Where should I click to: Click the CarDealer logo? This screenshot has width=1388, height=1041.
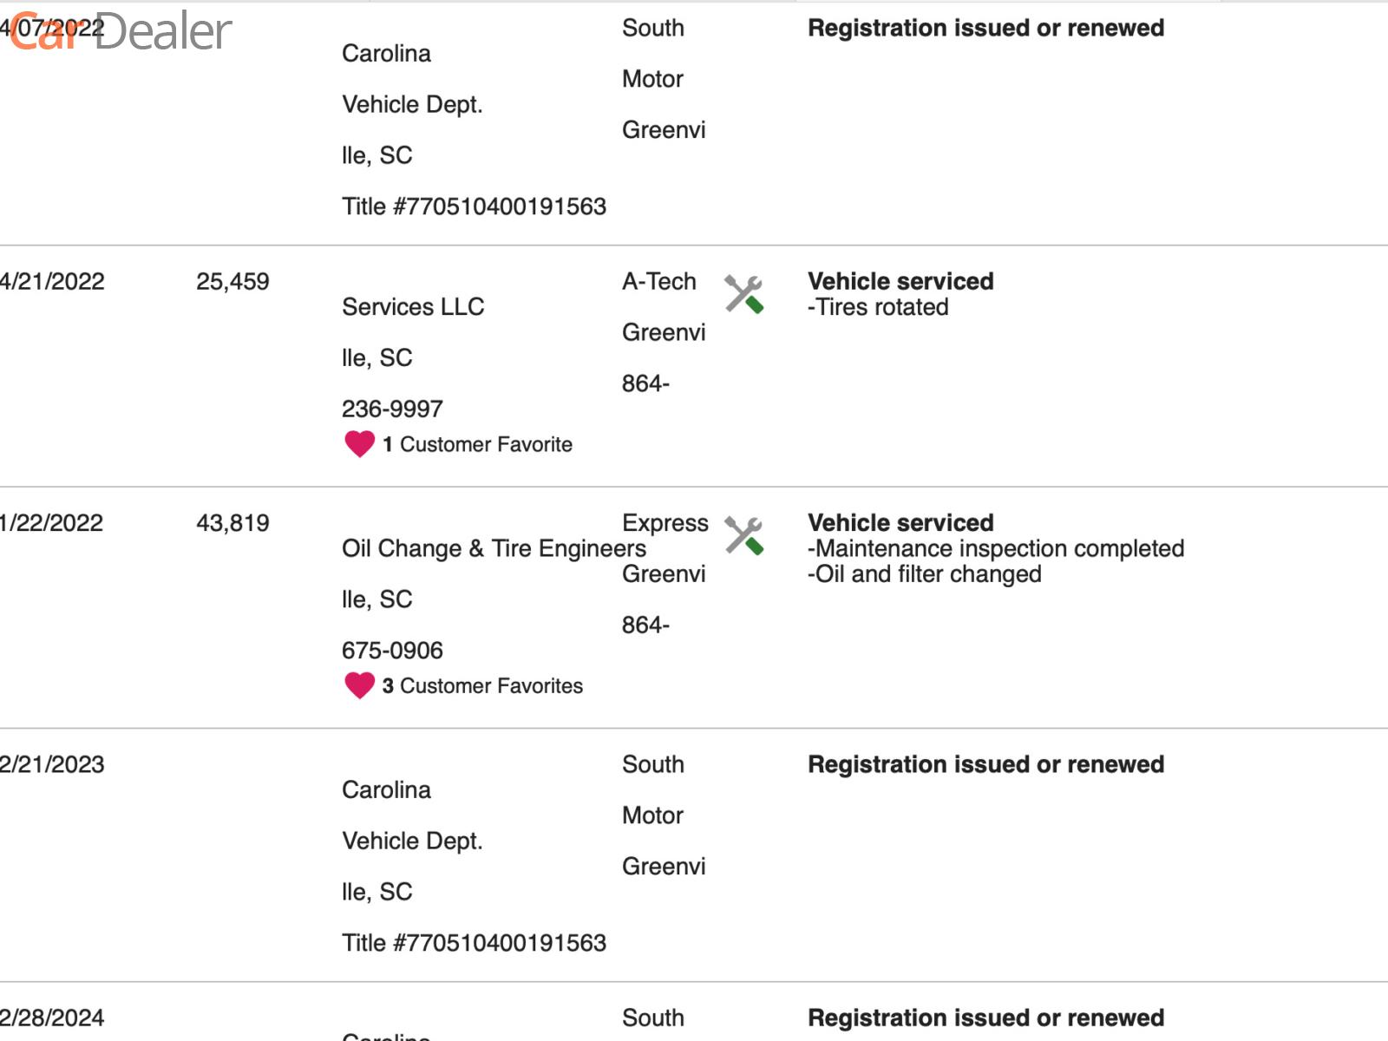(121, 32)
